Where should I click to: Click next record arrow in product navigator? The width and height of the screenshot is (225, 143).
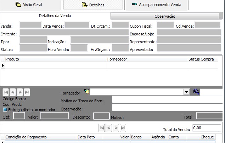point(20,92)
